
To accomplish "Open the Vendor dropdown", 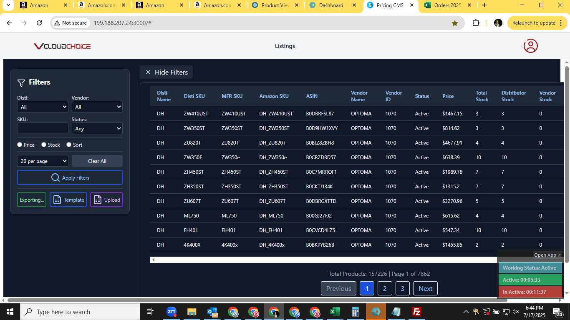I will coord(97,107).
